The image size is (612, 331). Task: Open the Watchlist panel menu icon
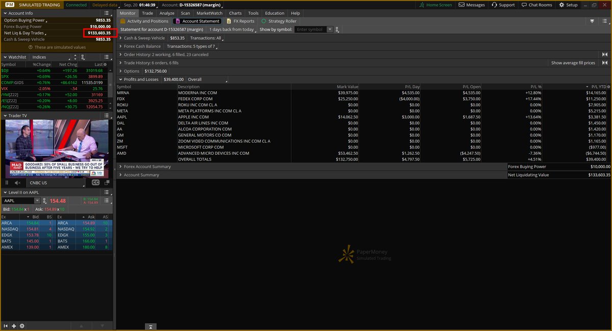(x=106, y=57)
